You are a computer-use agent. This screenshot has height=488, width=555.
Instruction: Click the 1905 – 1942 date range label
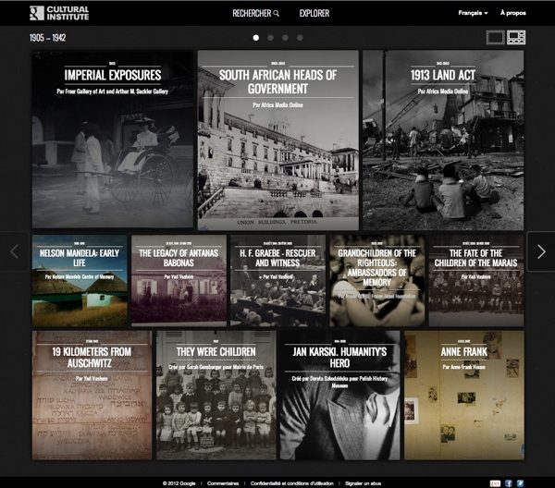(48, 38)
